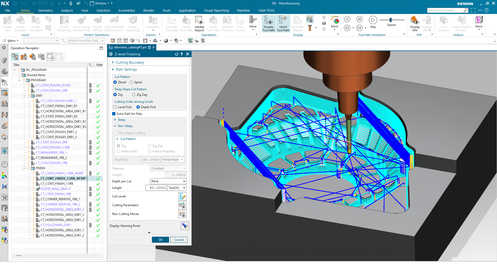Viewport: 497px width, 267px height.
Task: Click the Validity Report icon
Action: click(x=199, y=24)
